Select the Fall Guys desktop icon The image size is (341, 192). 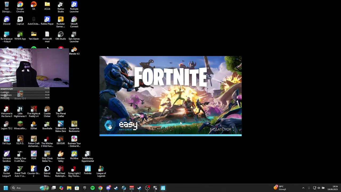tap(7, 140)
